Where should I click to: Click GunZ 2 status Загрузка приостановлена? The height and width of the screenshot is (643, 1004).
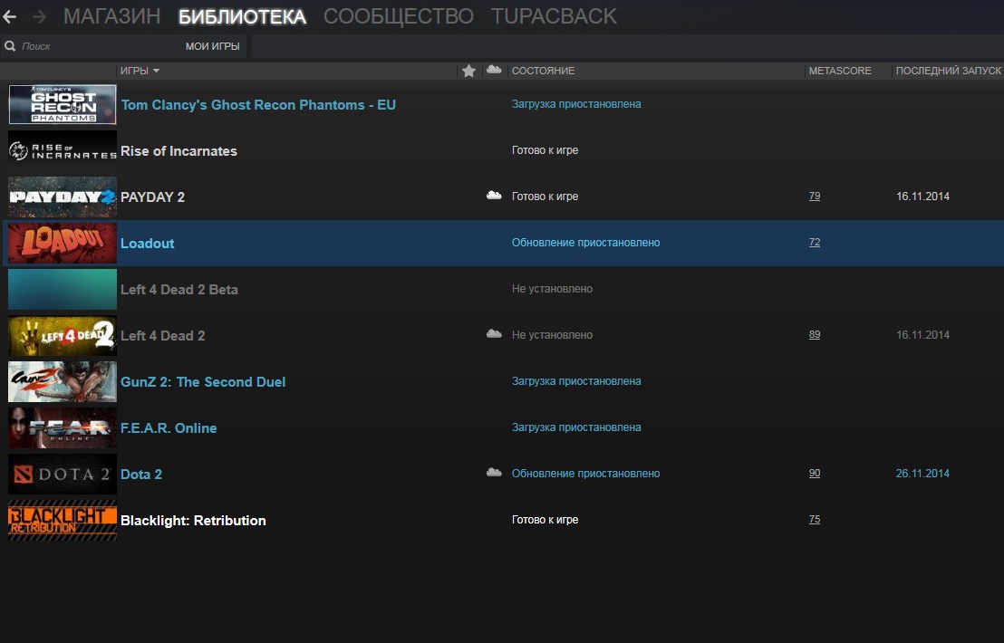pos(576,381)
